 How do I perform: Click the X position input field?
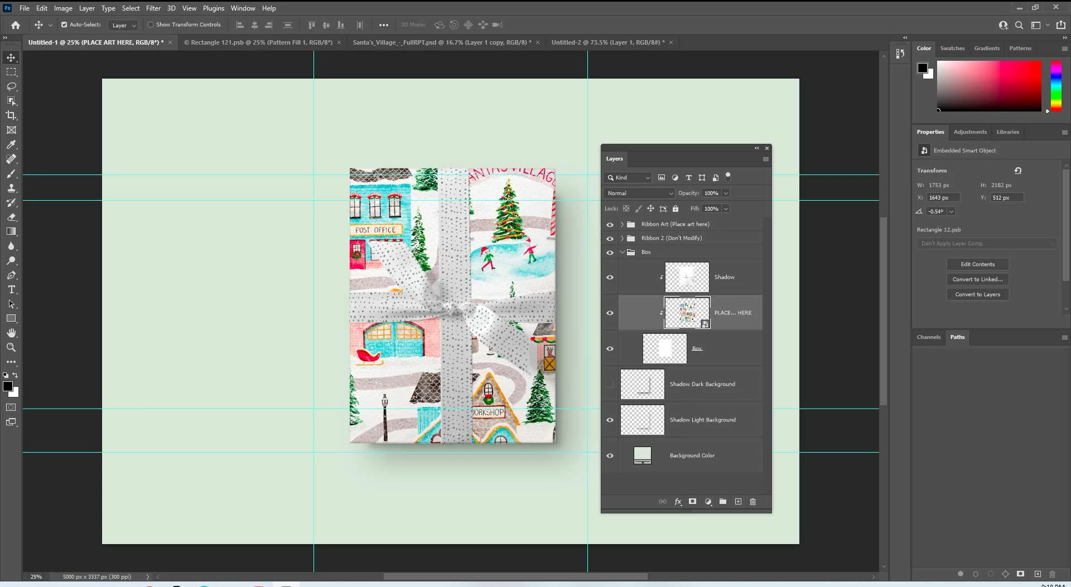[943, 197]
